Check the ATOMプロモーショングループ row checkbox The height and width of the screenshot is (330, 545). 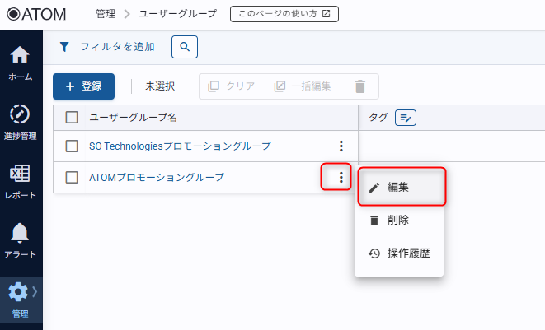point(72,177)
